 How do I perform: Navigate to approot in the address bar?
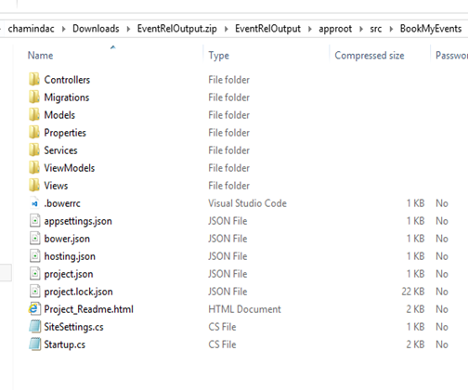[x=335, y=29]
